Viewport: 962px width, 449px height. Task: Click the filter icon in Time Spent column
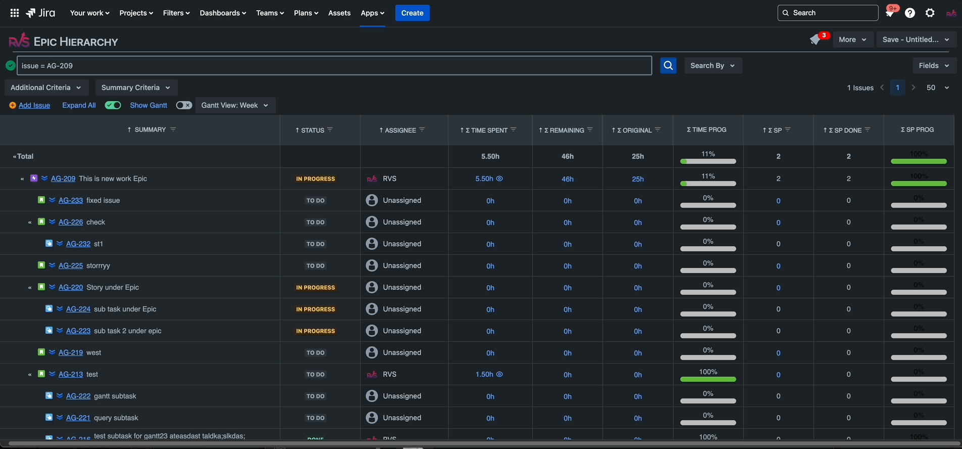click(x=513, y=130)
